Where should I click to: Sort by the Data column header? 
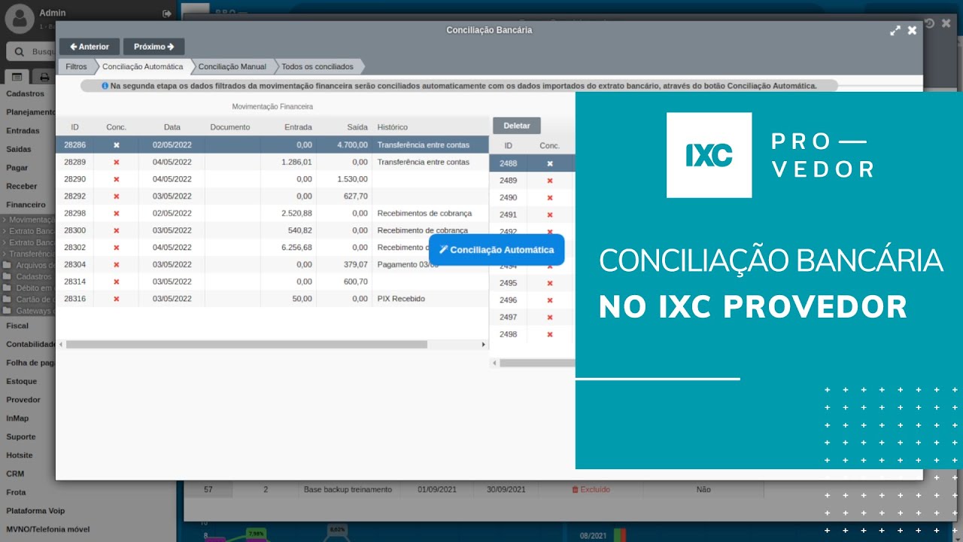(x=172, y=127)
